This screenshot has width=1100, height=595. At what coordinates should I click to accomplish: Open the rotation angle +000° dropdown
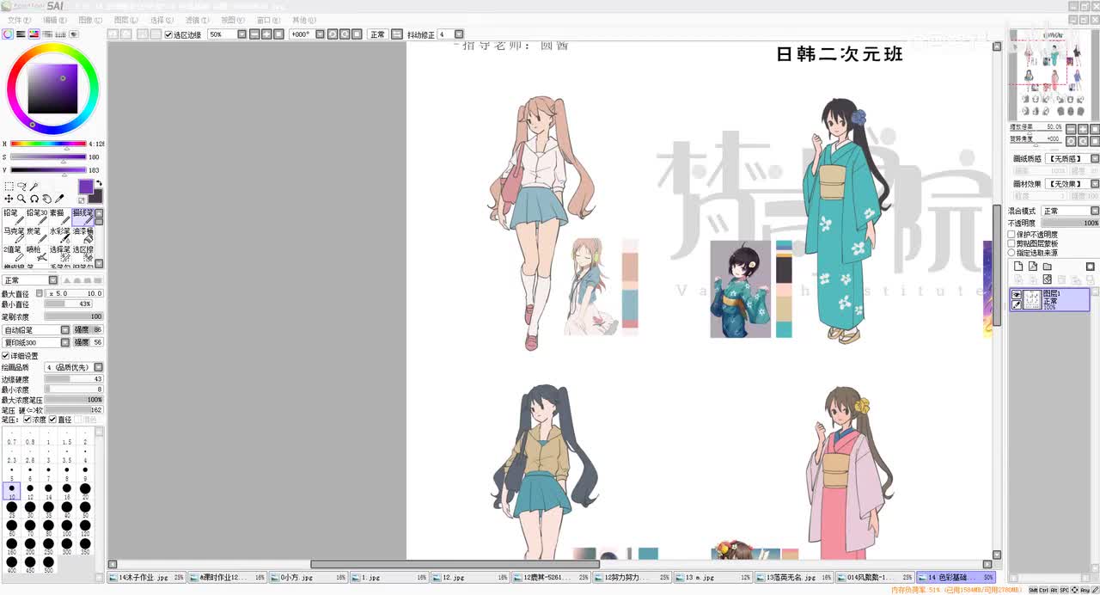point(320,34)
